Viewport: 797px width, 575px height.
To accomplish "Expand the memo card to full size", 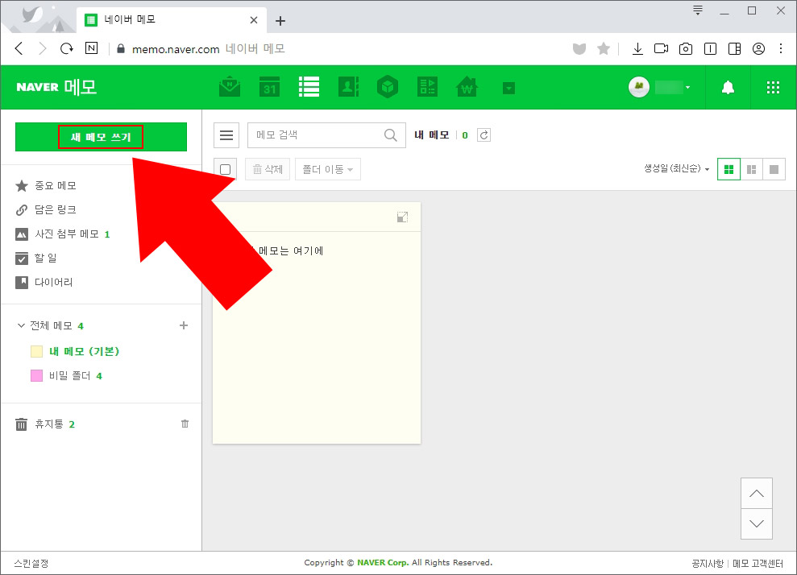I will 402,217.
